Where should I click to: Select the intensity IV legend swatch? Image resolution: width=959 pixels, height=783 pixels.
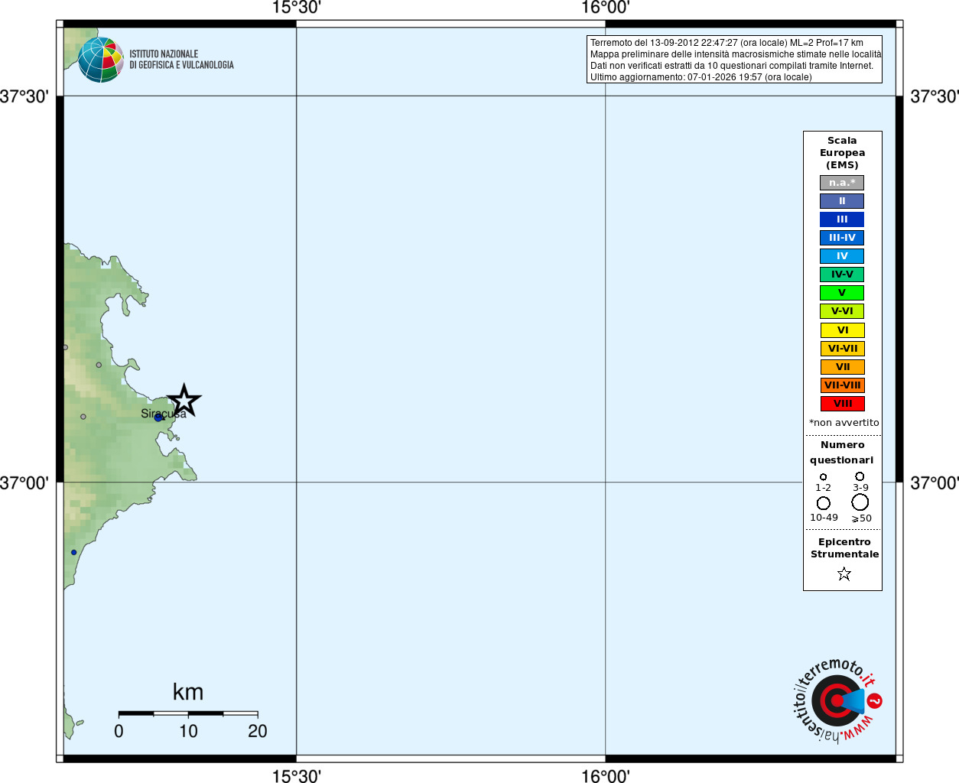pyautogui.click(x=842, y=256)
